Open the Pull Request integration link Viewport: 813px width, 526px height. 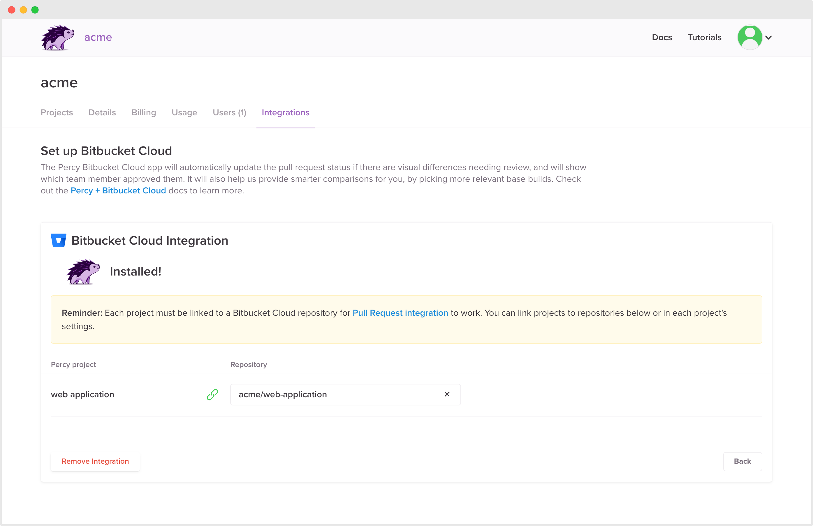(x=400, y=313)
